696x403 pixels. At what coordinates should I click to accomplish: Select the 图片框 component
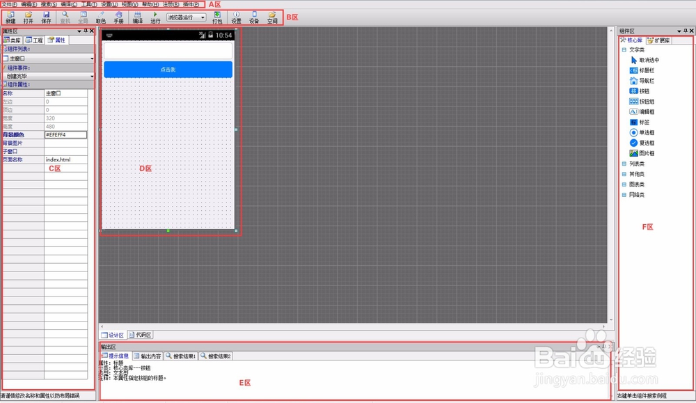click(642, 153)
